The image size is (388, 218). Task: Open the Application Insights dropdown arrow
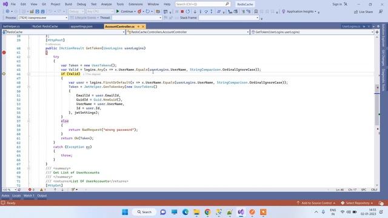[315, 12]
